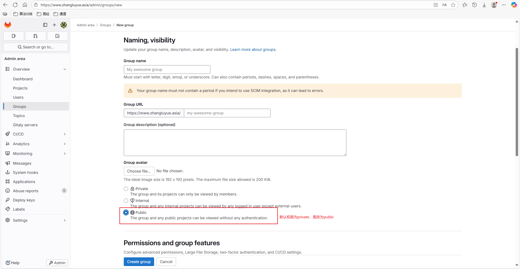Open Deploy keys in the sidebar
The width and height of the screenshot is (520, 269).
[35, 200]
